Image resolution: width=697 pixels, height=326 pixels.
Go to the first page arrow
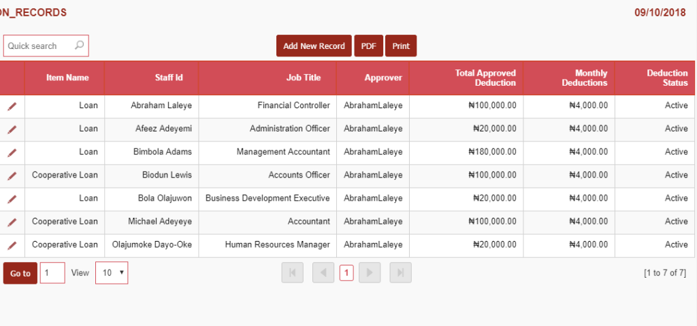click(292, 273)
